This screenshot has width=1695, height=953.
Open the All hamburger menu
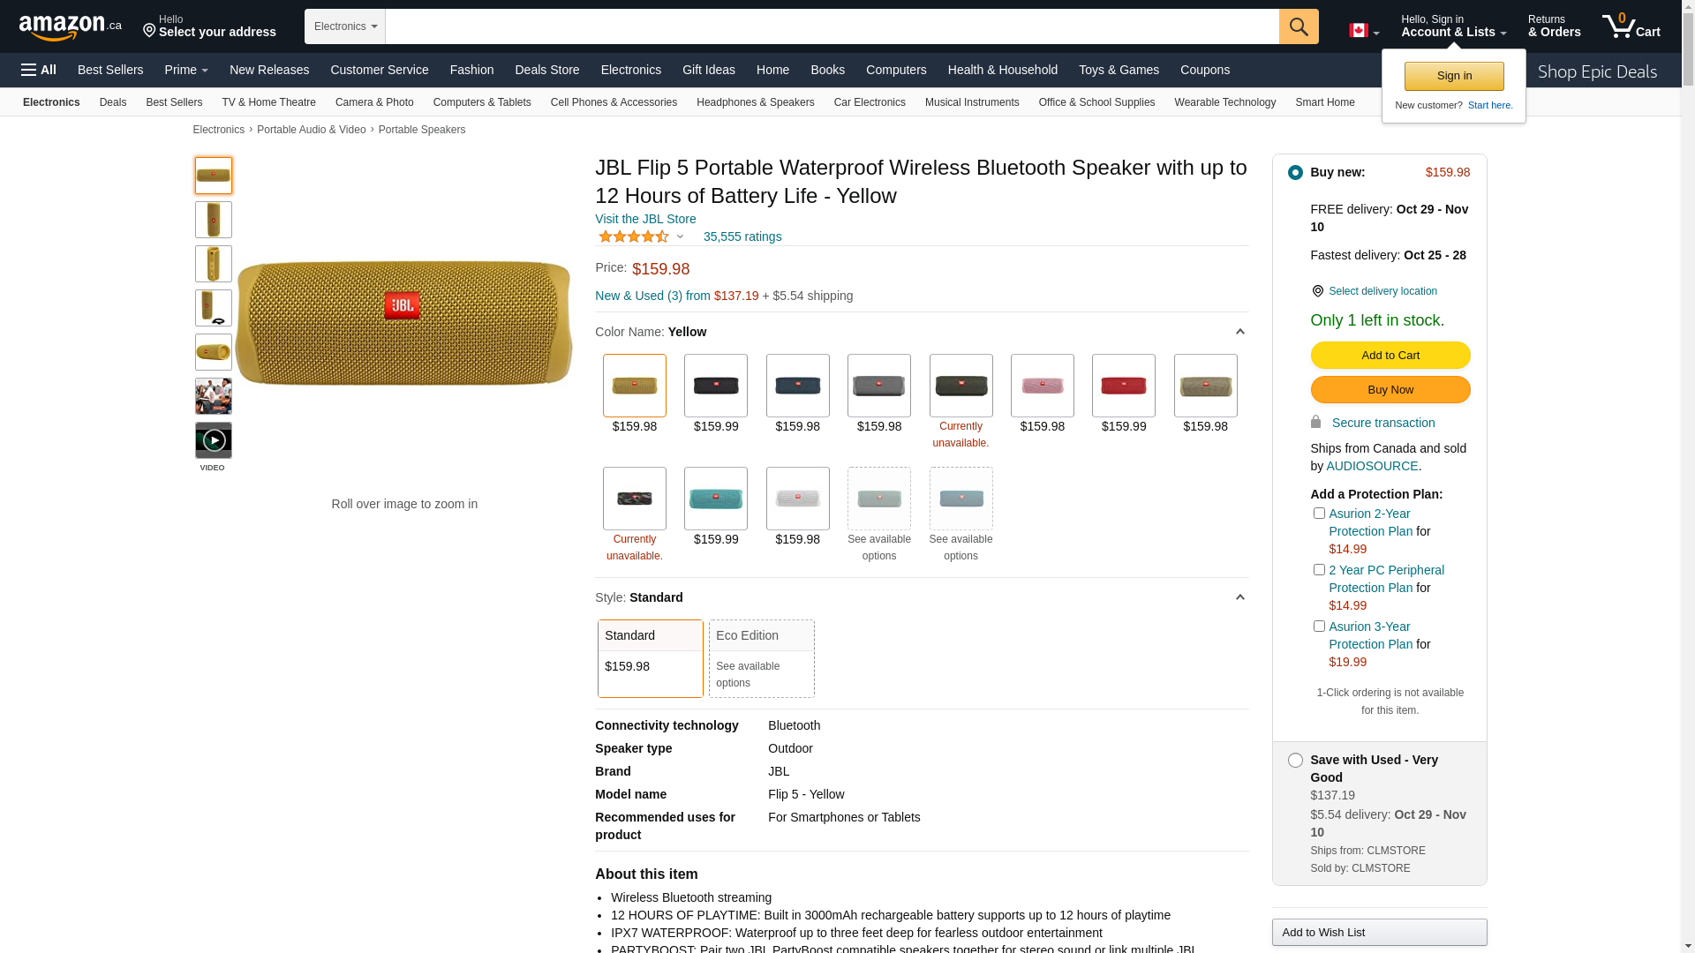pyautogui.click(x=39, y=70)
